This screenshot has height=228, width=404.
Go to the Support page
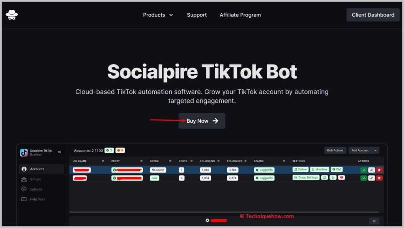tap(197, 15)
